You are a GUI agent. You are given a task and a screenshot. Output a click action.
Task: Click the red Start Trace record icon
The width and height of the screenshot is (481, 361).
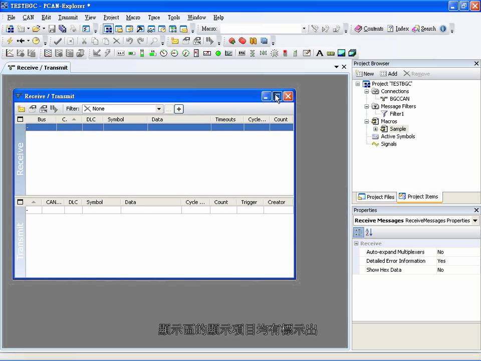click(x=232, y=41)
